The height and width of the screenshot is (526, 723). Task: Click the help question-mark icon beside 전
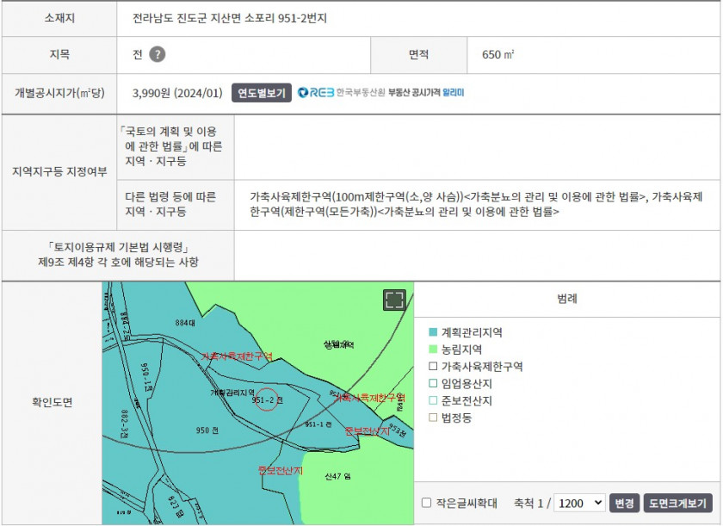(x=157, y=54)
